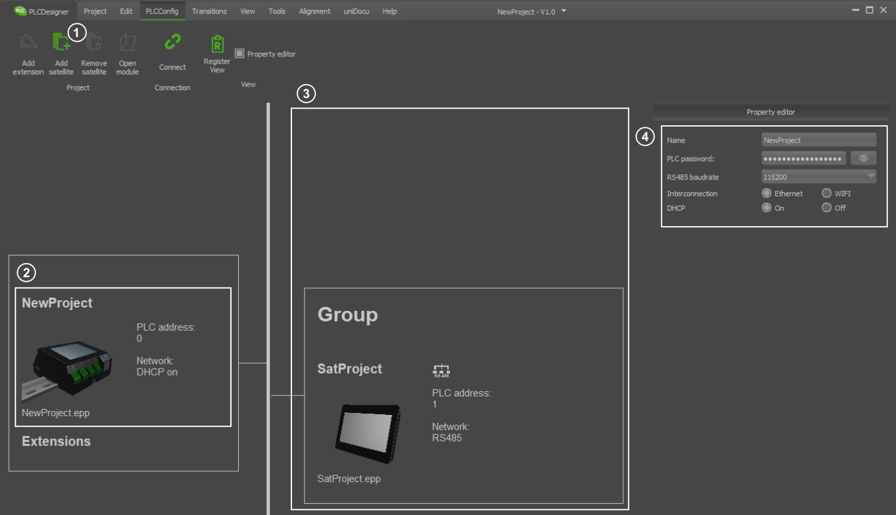Click the Remove satellite icon
Viewport: 896px width, 515px height.
94,43
